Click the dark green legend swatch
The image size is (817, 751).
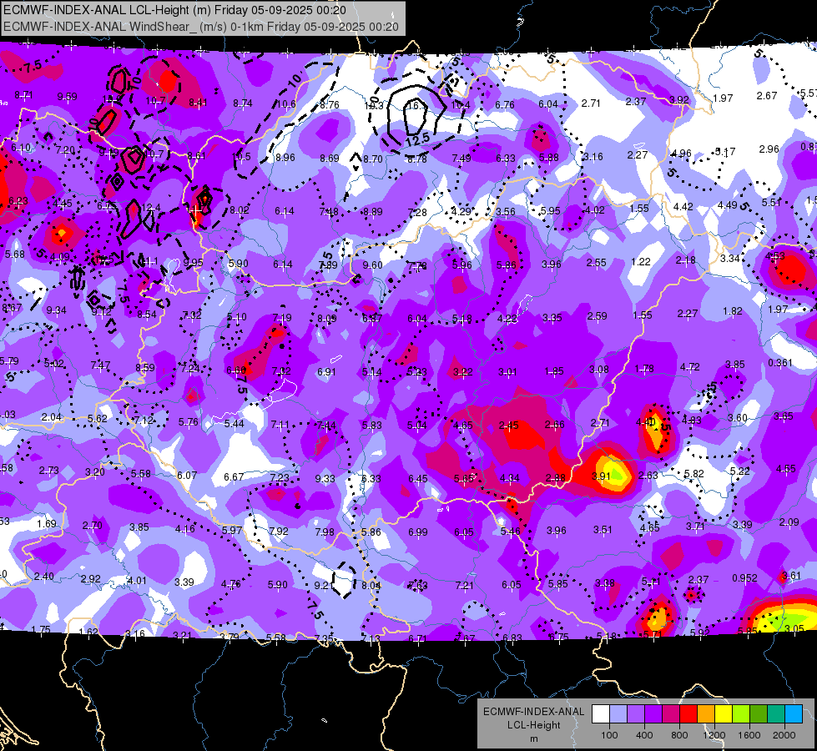click(x=758, y=714)
